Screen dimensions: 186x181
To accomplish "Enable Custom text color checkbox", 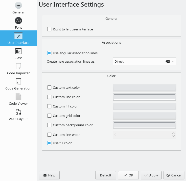I will tap(49, 87).
